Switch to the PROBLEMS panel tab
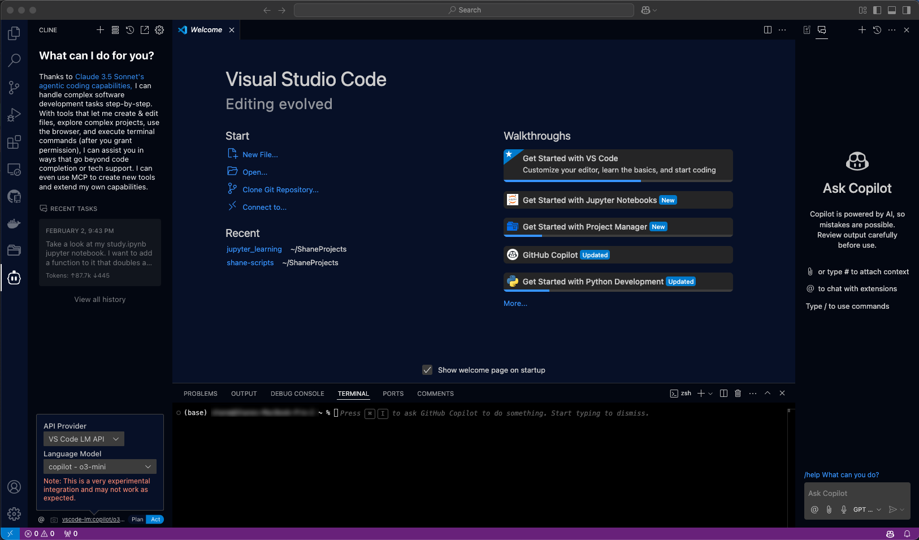This screenshot has width=919, height=540. (201, 394)
